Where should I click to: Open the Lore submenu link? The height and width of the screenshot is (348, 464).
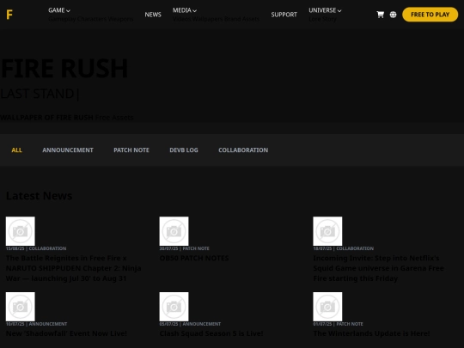(x=314, y=19)
